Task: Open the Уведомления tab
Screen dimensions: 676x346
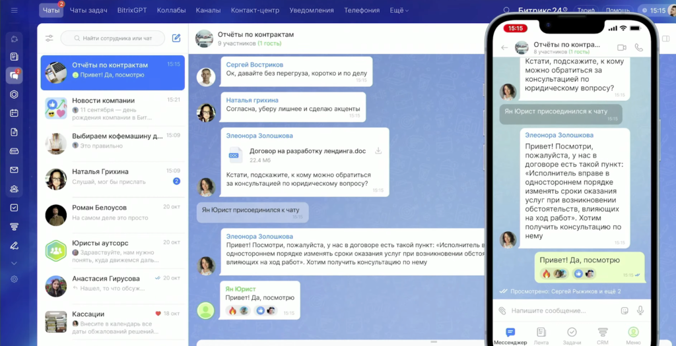Action: pos(312,11)
